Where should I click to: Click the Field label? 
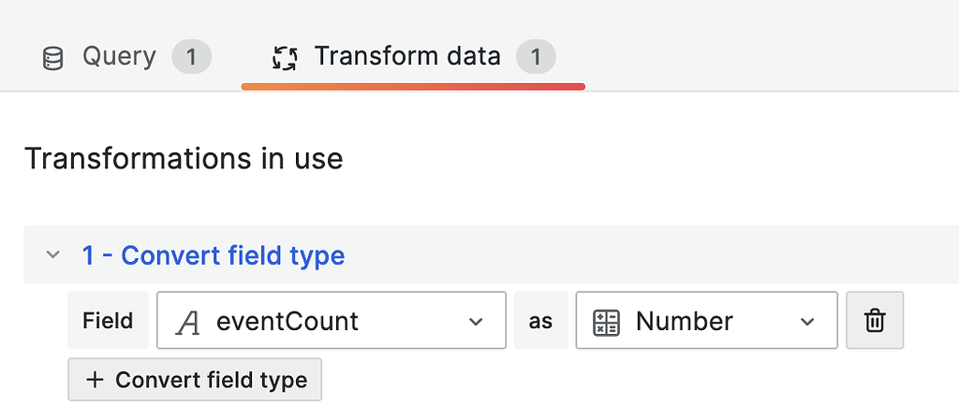[108, 321]
